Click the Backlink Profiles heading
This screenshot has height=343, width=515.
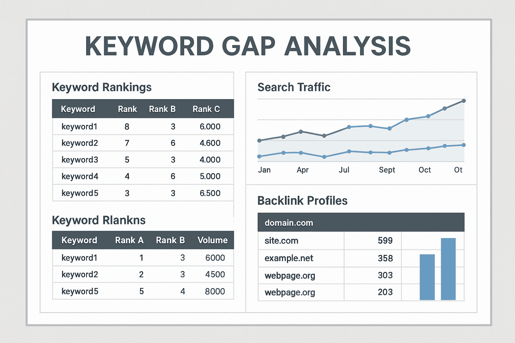[302, 201]
